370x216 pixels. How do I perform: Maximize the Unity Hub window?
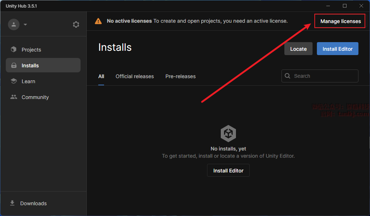point(345,6)
